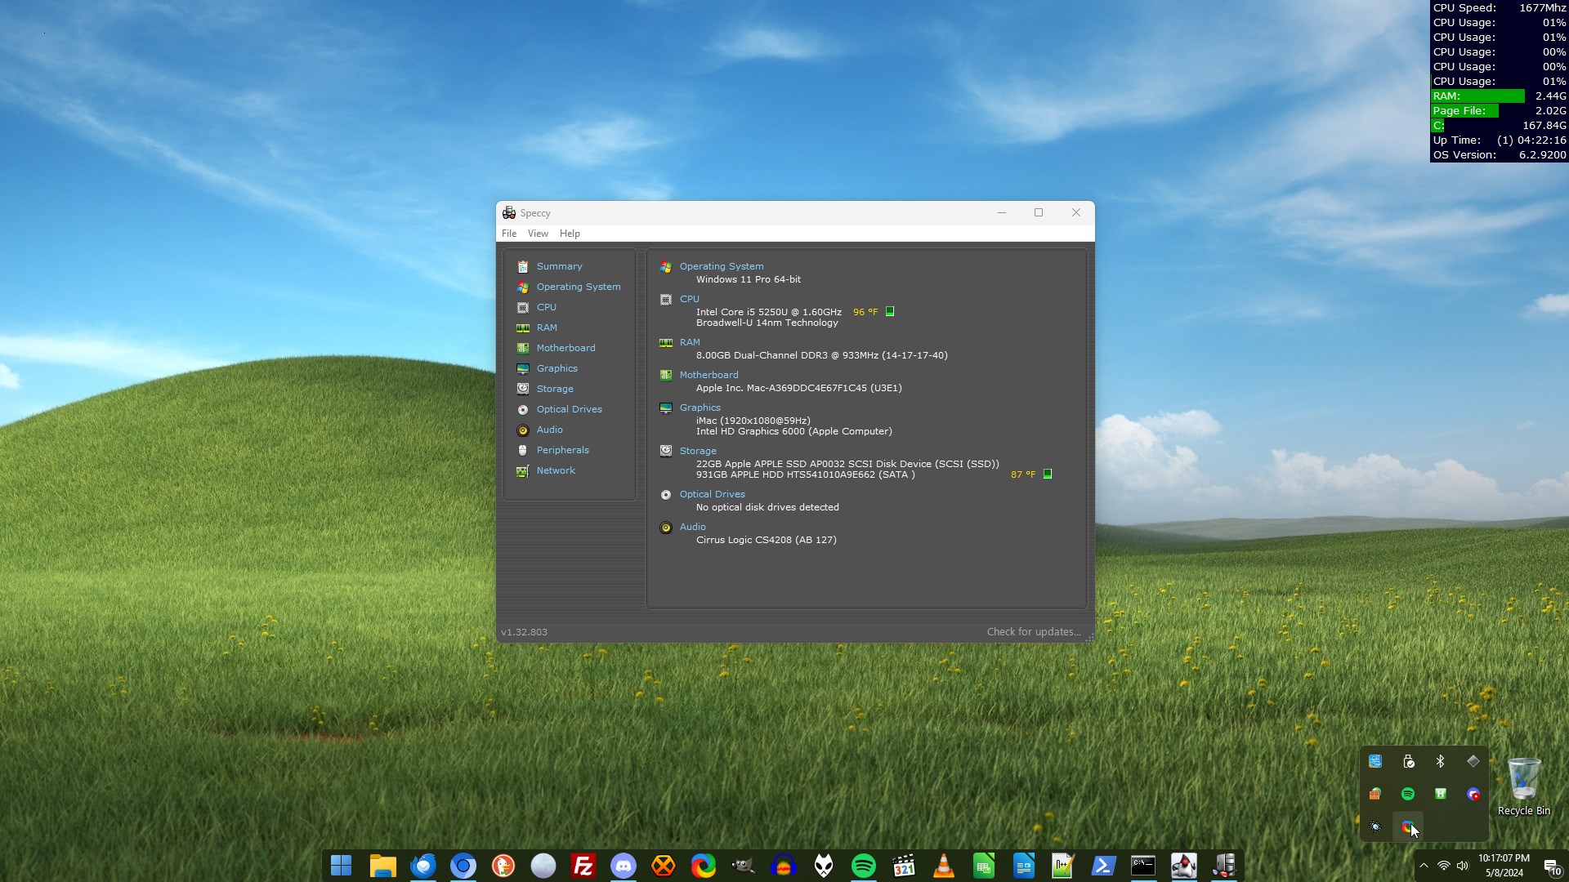Select Network in the Speccy sidebar
This screenshot has height=882, width=1569.
[556, 470]
